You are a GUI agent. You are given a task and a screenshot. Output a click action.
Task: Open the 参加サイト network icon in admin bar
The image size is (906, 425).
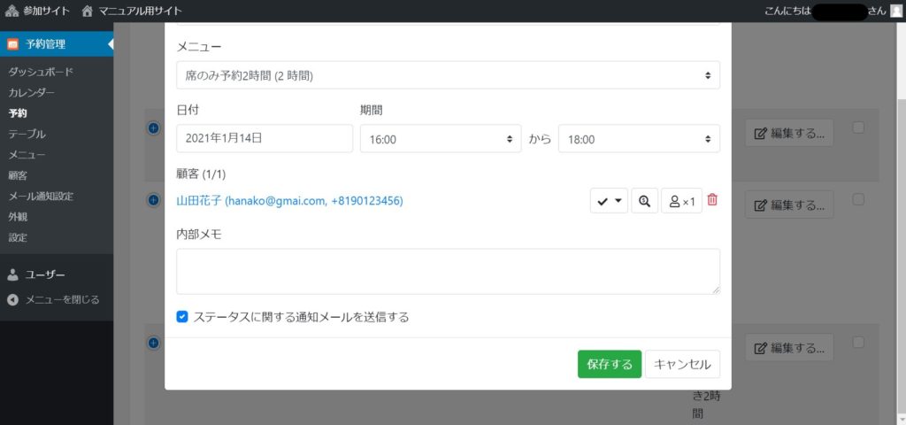point(12,11)
